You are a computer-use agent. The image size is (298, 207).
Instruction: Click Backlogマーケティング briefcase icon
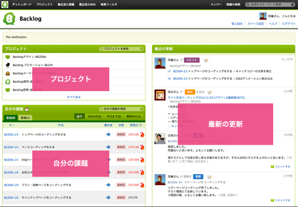7,73
